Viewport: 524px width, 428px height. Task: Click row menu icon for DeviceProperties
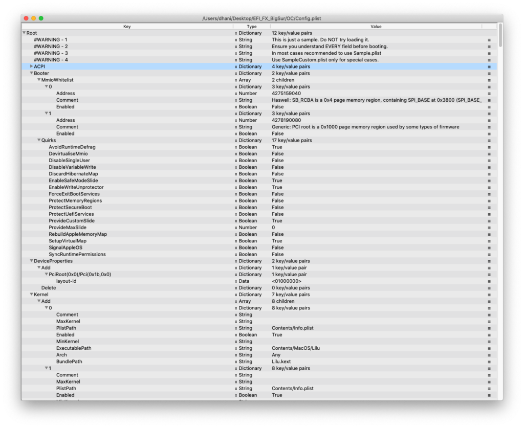tap(489, 261)
